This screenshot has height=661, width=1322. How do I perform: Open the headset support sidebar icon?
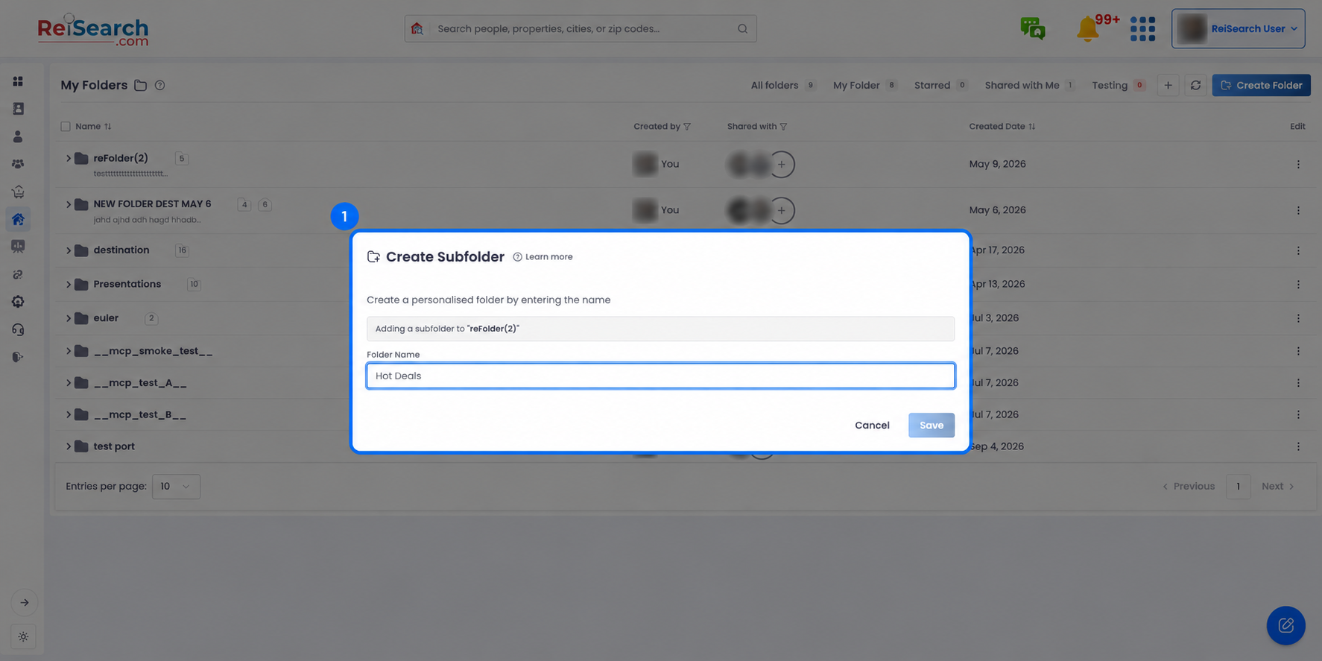tap(18, 329)
